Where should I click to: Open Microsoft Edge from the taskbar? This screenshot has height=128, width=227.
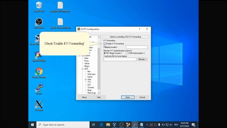(101, 125)
